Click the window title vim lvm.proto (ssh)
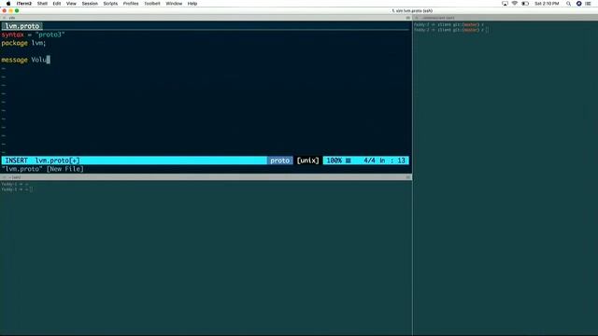Viewport: 598px width, 336px height. click(412, 10)
